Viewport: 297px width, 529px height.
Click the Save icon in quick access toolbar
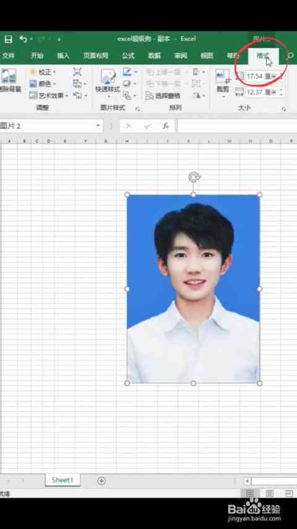click(x=8, y=39)
